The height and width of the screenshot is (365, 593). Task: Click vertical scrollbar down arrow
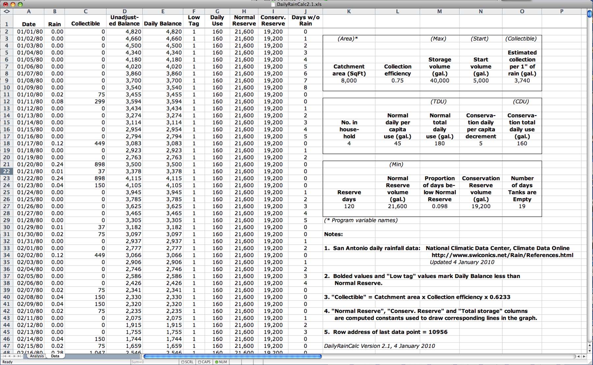click(x=590, y=350)
